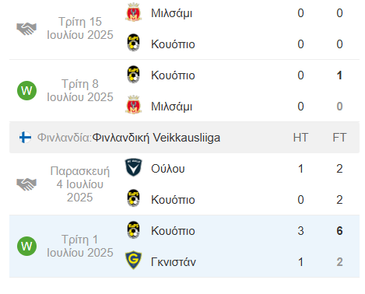Screen dimensions: 365x294
Task: Click Kuopio's full-time score of 6
Action: 339,231
